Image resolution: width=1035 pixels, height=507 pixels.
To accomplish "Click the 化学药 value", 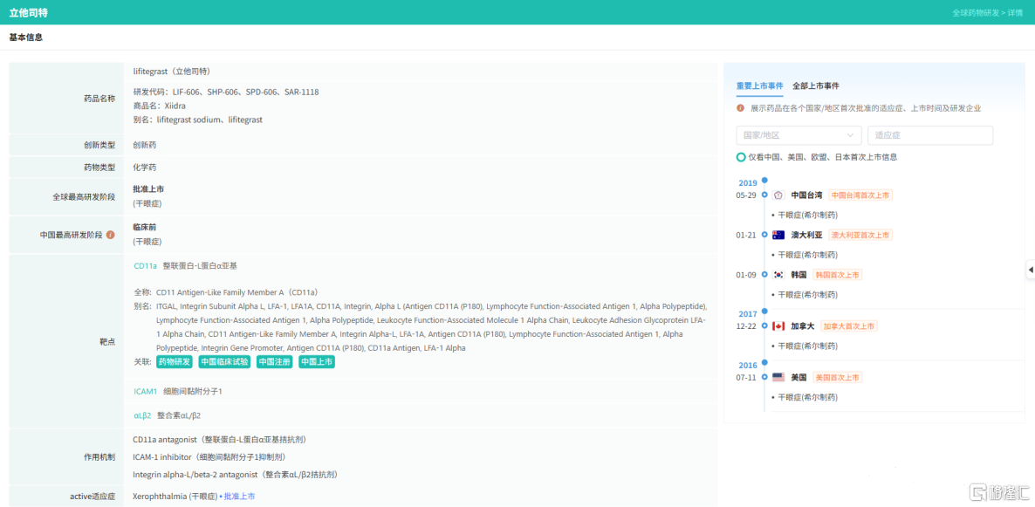I will 145,168.
